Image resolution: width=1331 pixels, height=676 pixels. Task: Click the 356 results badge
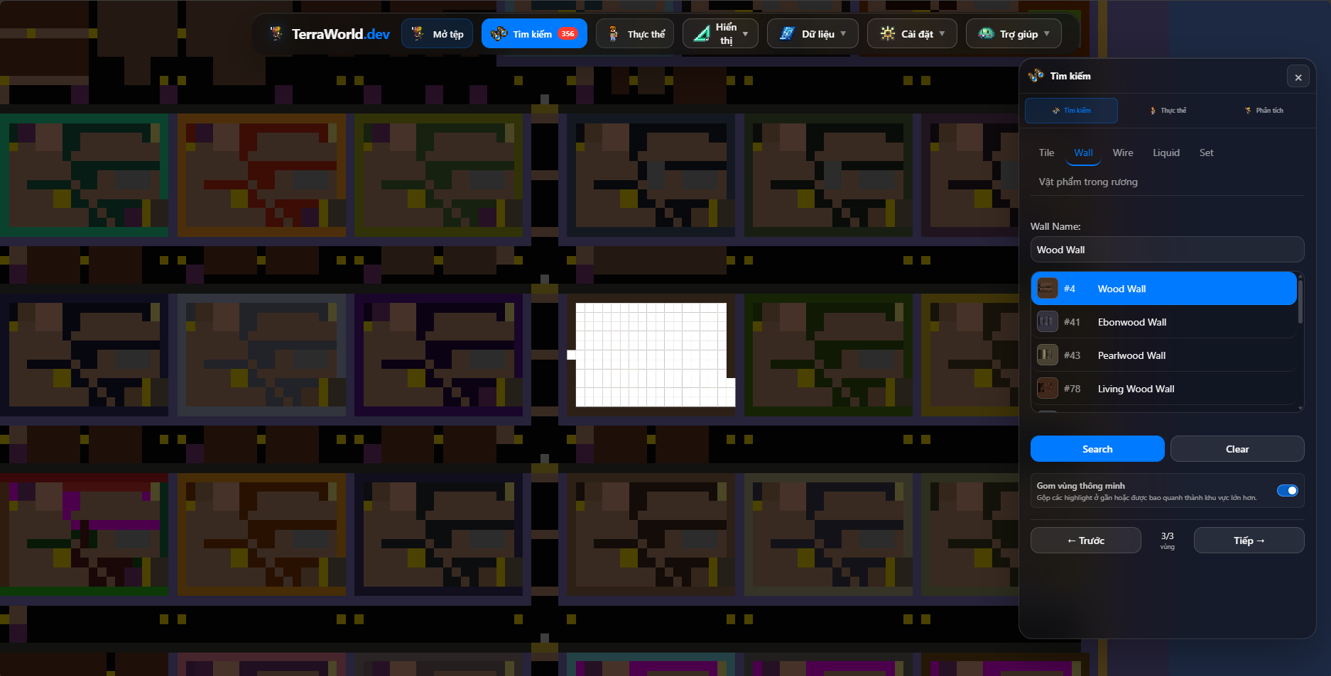[567, 33]
